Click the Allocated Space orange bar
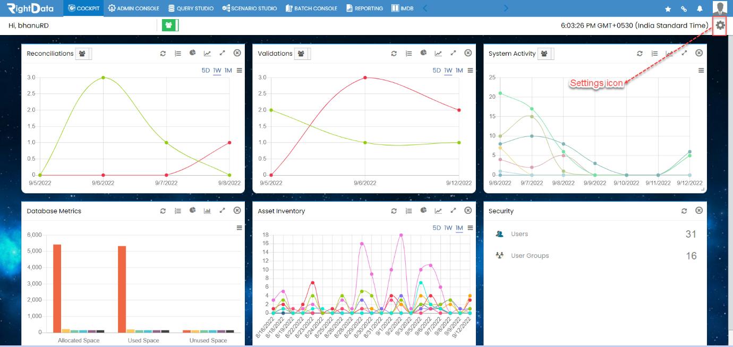 click(x=57, y=288)
